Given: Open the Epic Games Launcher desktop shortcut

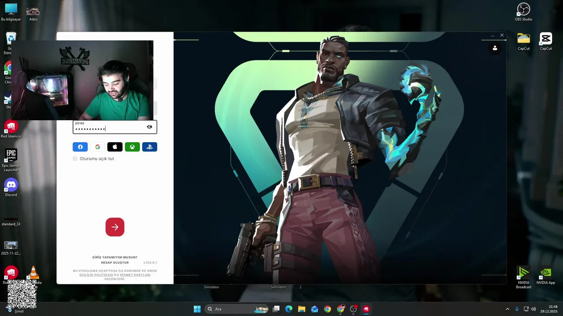Looking at the screenshot, I should pyautogui.click(x=11, y=160).
